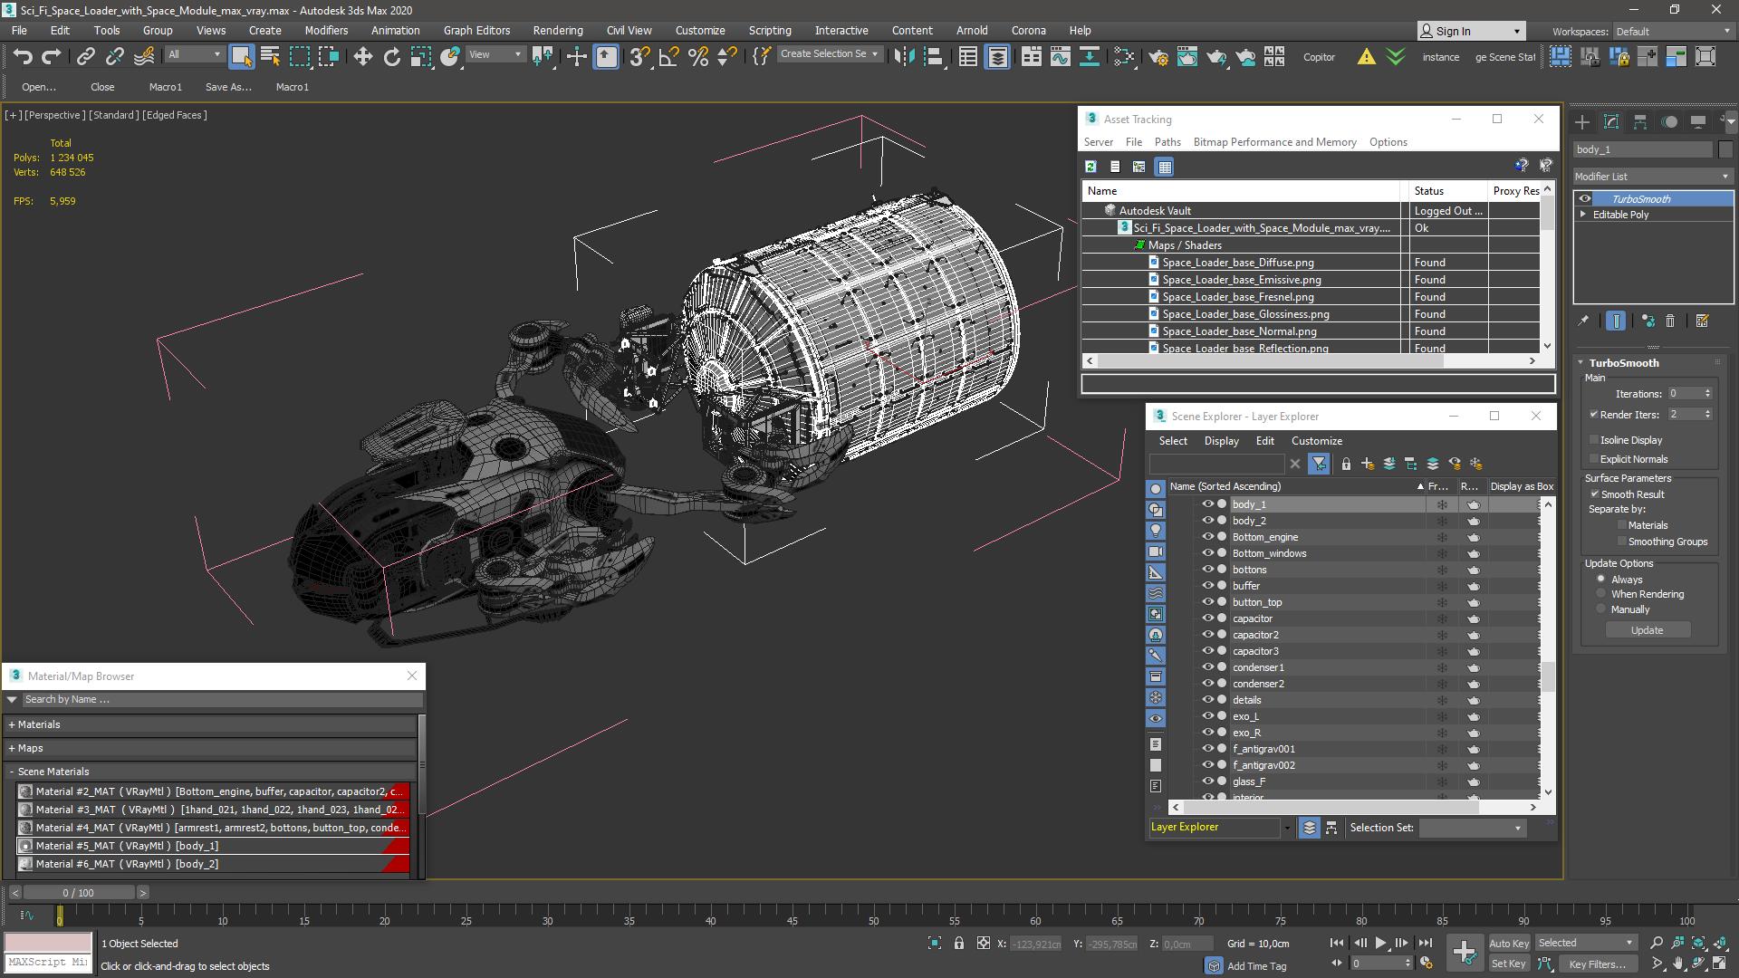
Task: Click Play Animation button
Action: [1380, 943]
